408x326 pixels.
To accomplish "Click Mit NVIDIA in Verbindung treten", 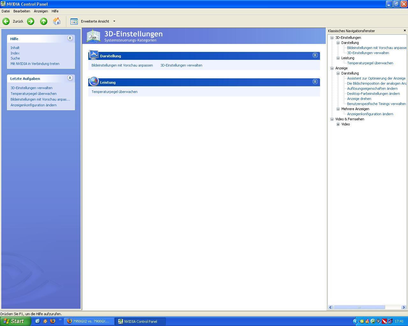I will tap(35, 64).
